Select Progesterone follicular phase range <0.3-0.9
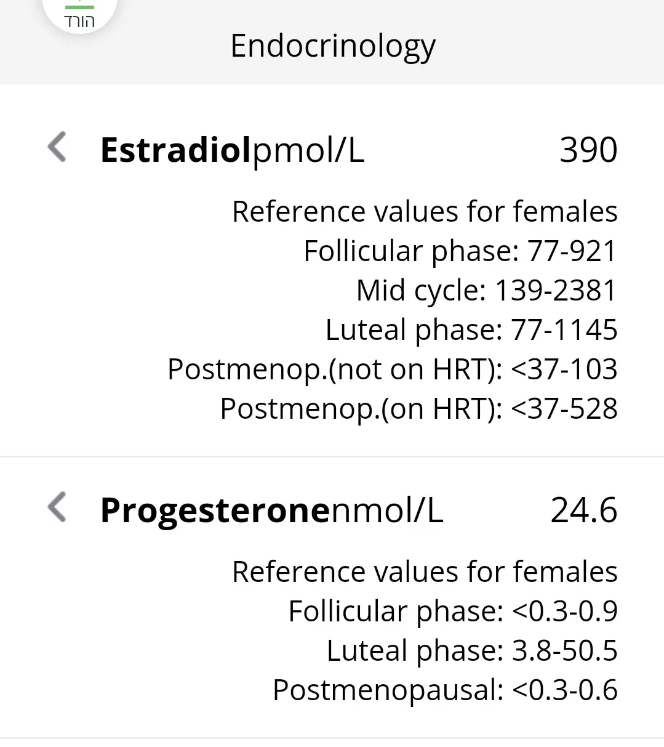664x747 pixels. click(452, 611)
